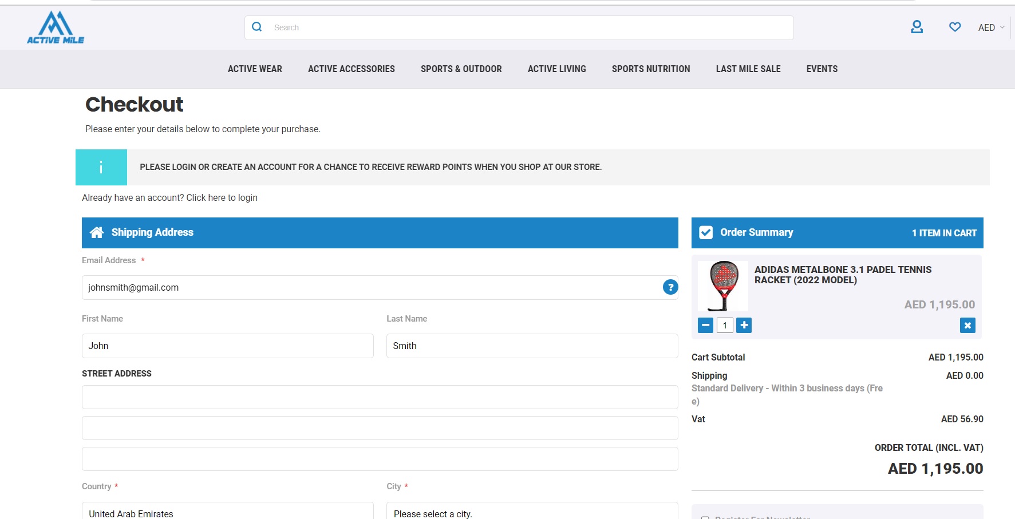Click the Checkout heading
The image size is (1015, 519).
point(135,104)
